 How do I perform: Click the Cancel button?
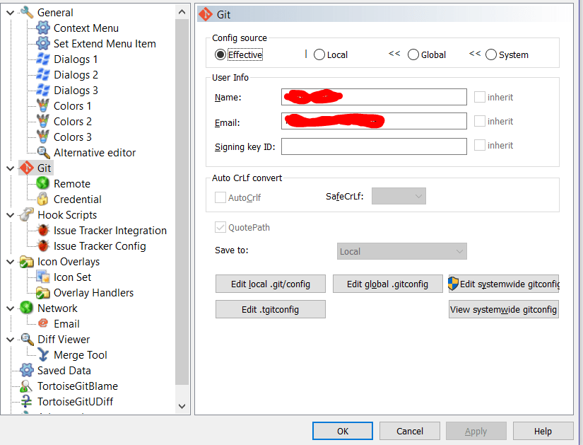click(409, 431)
